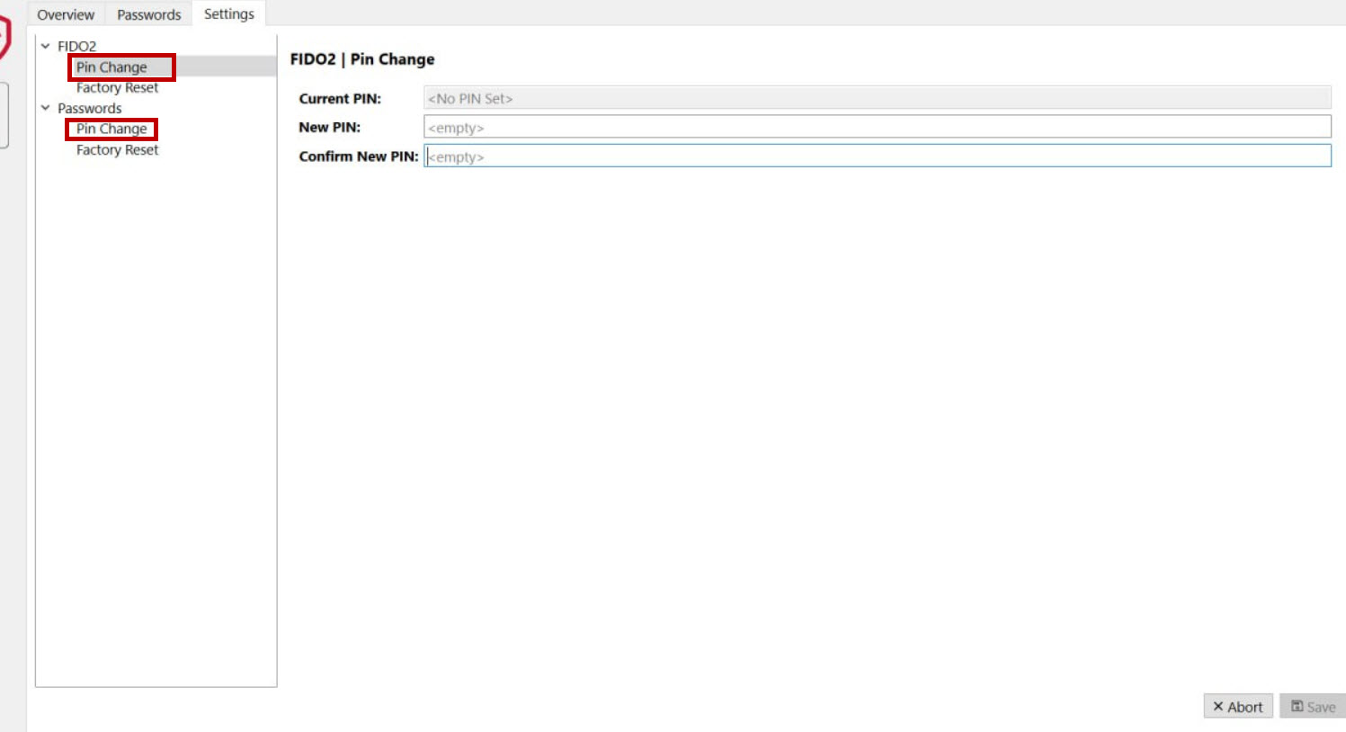Click the "FIDO2 | Pin Change" heading
The height and width of the screenshot is (732, 1346).
pos(362,59)
